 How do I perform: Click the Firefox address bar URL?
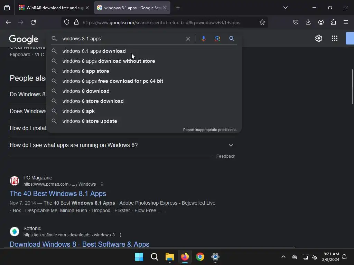click(161, 22)
